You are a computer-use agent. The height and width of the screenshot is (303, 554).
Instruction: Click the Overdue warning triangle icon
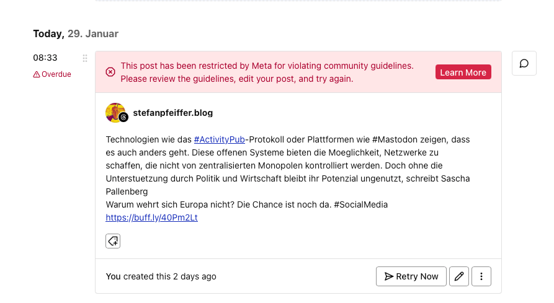coord(37,74)
